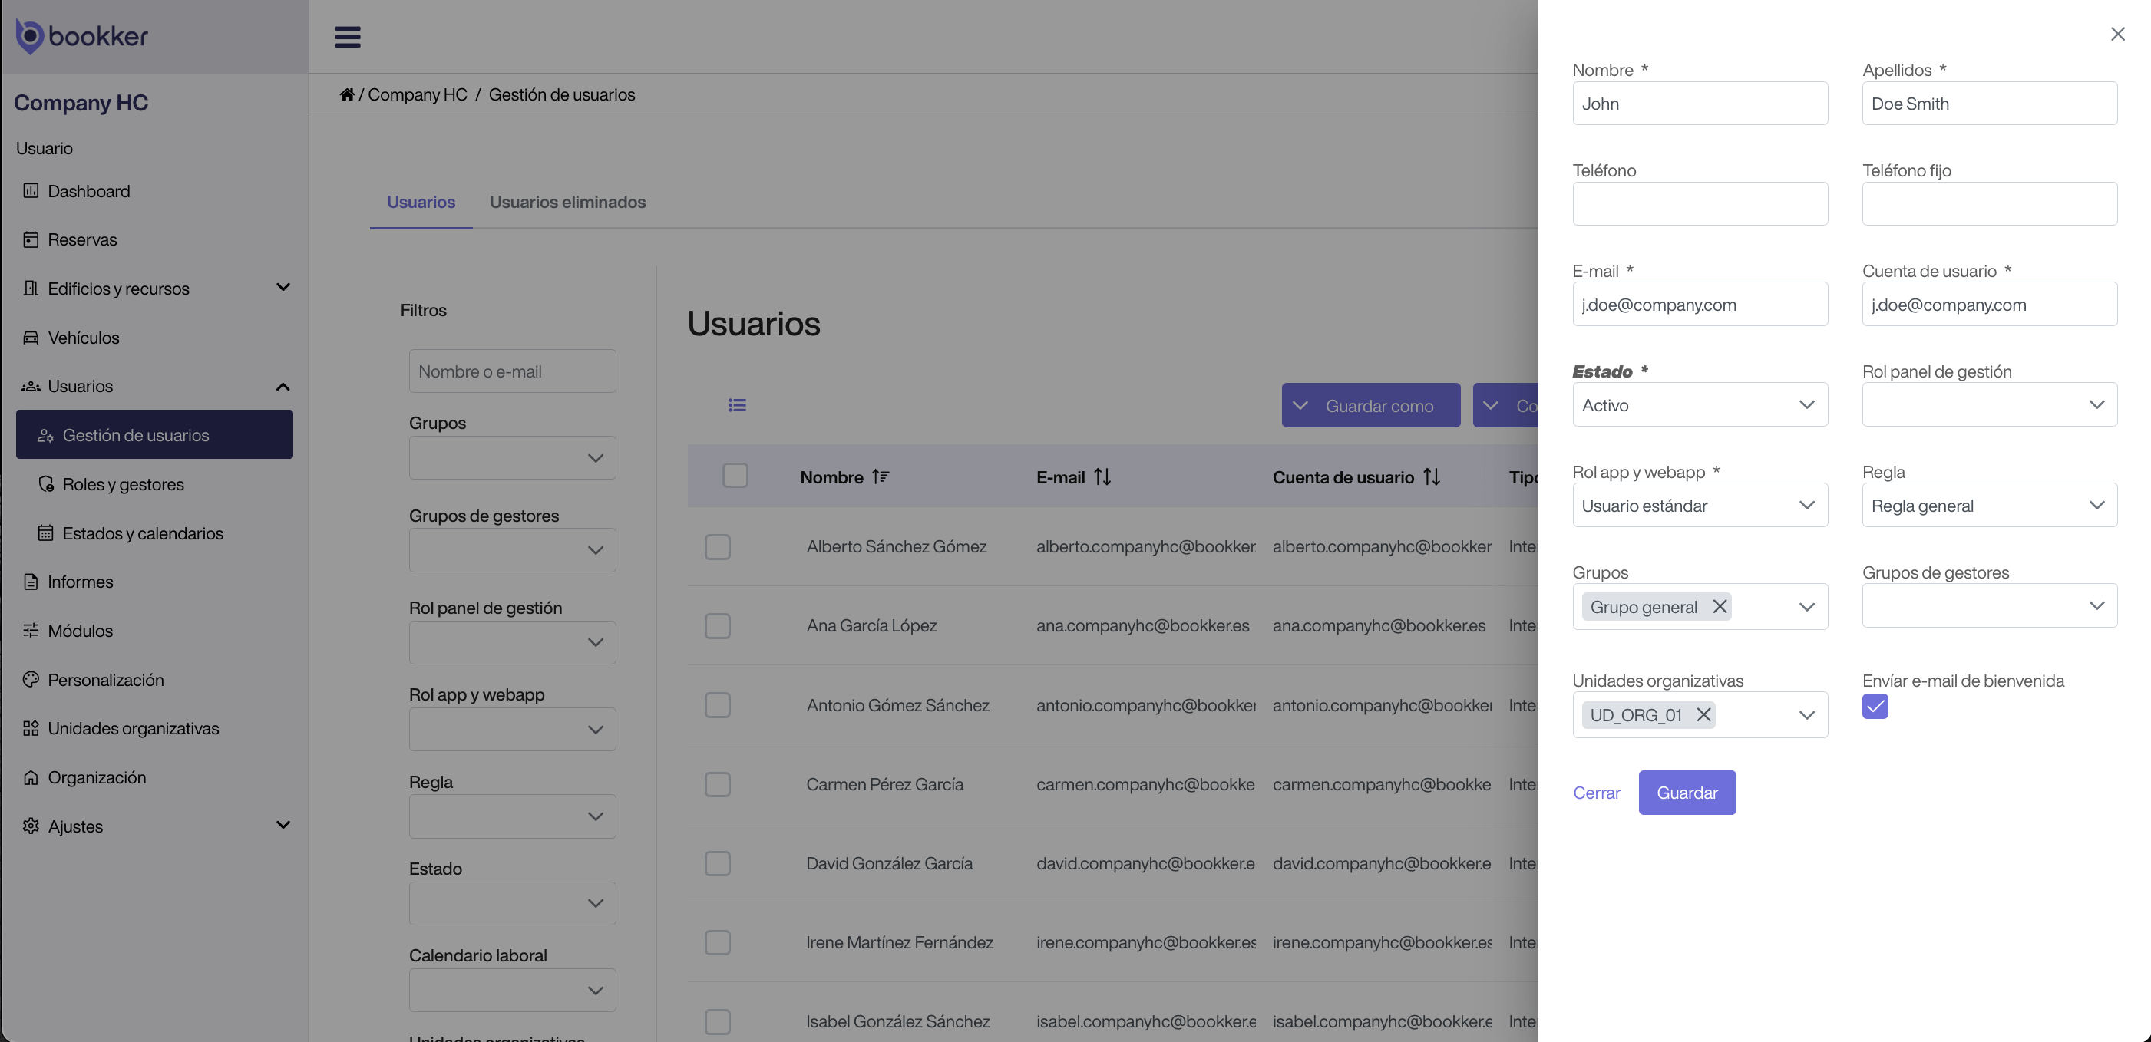Image resolution: width=2151 pixels, height=1042 pixels.
Task: Click the bookker logo
Action: [x=82, y=36]
